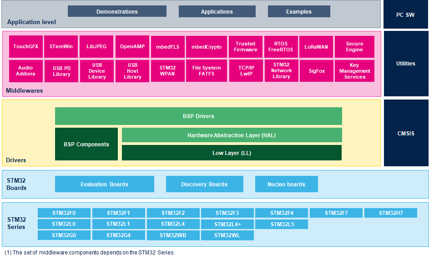Click the STM32WL series box
The width and height of the screenshot is (429, 259).
227,235
